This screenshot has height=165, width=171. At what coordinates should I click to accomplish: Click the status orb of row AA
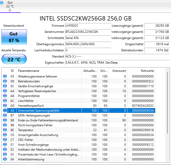[5, 91]
